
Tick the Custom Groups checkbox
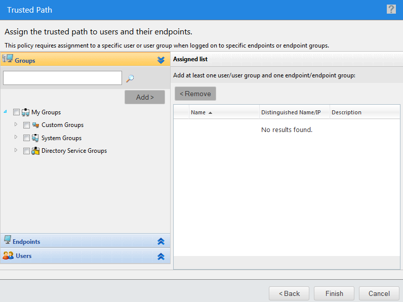(x=26, y=125)
